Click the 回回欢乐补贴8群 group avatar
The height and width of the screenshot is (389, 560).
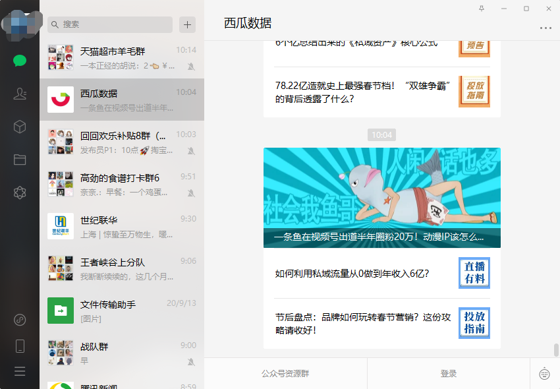(x=61, y=142)
